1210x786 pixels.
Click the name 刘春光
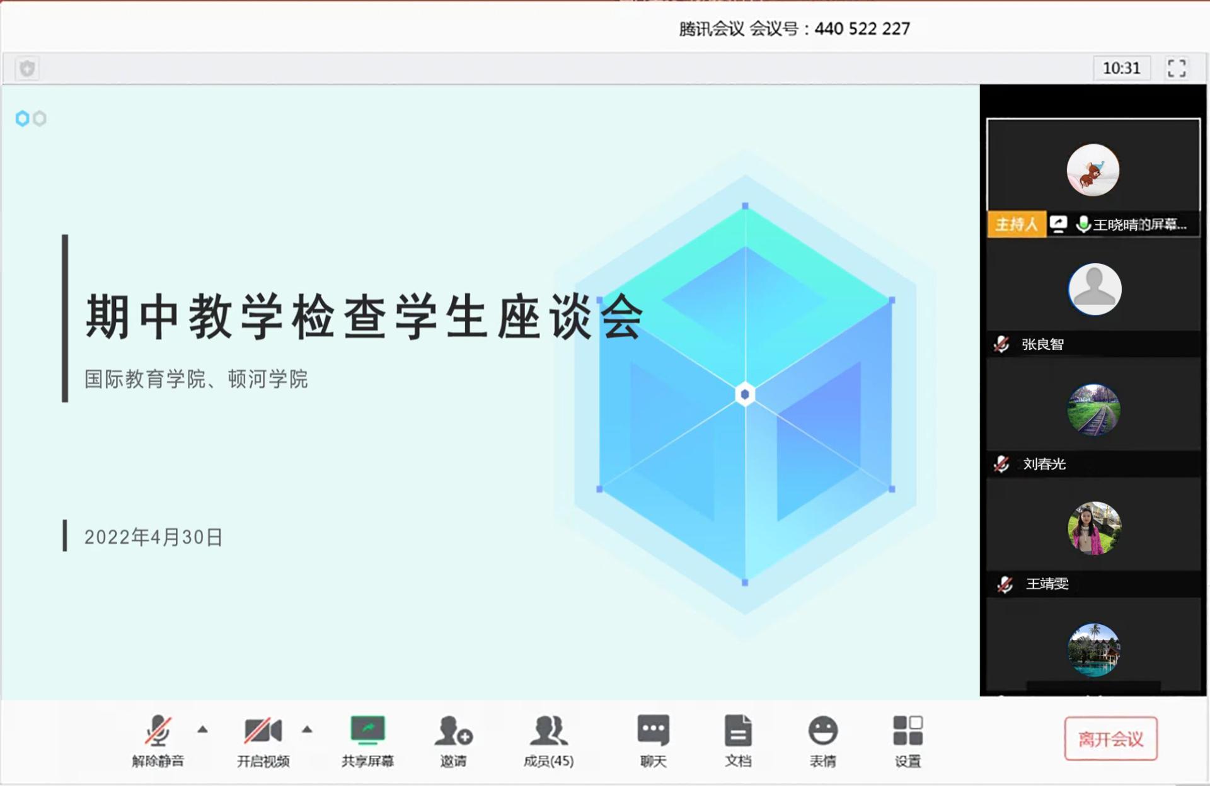click(1044, 464)
